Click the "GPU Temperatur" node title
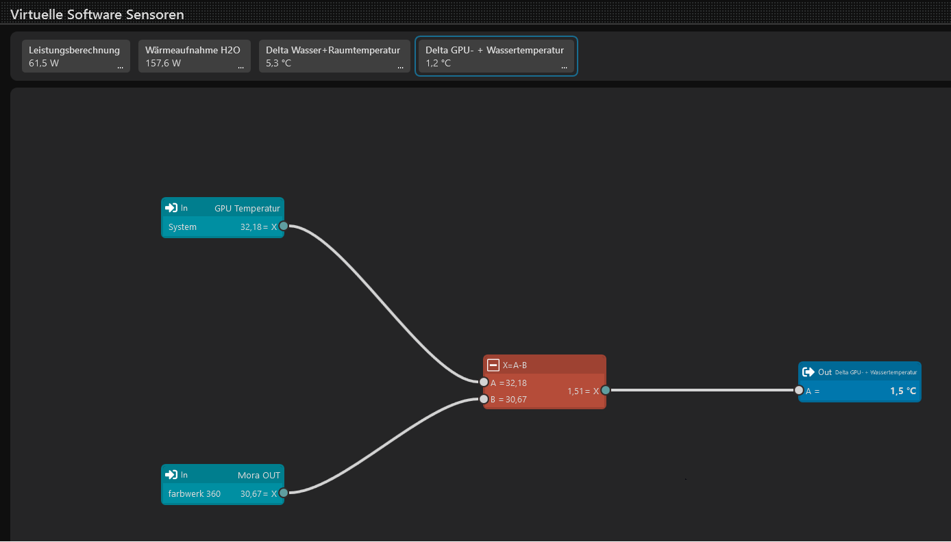 coord(247,208)
